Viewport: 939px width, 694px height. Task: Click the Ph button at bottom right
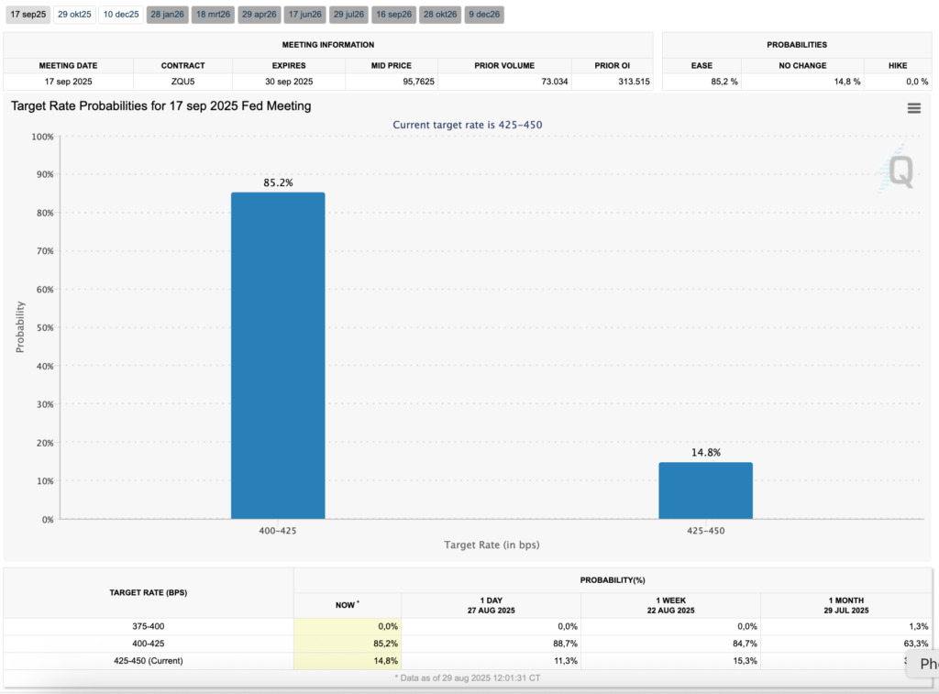click(x=924, y=664)
